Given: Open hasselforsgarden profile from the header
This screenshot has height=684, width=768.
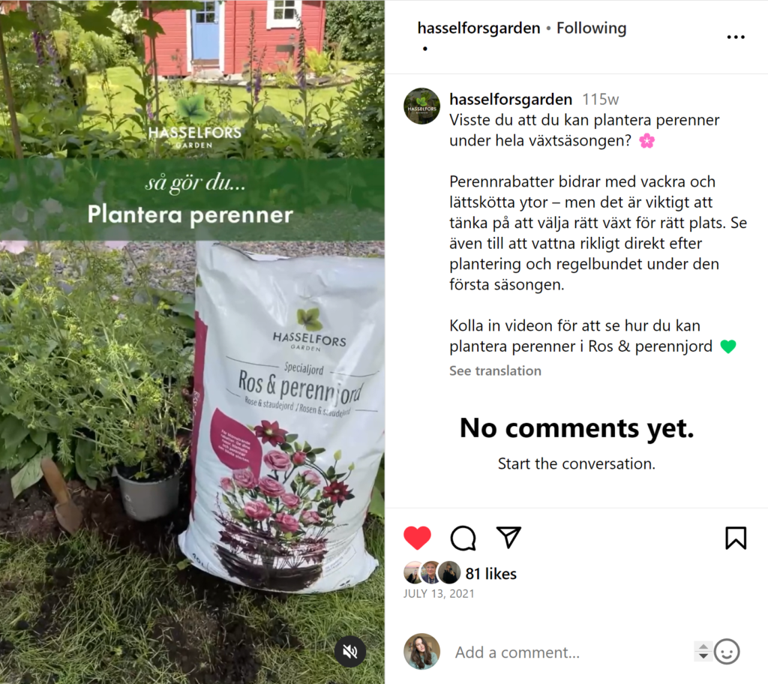Looking at the screenshot, I should (478, 28).
